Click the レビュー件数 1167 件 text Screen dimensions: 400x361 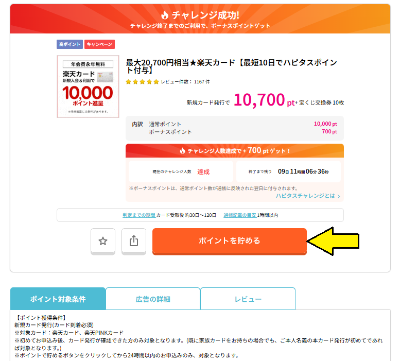pyautogui.click(x=185, y=82)
